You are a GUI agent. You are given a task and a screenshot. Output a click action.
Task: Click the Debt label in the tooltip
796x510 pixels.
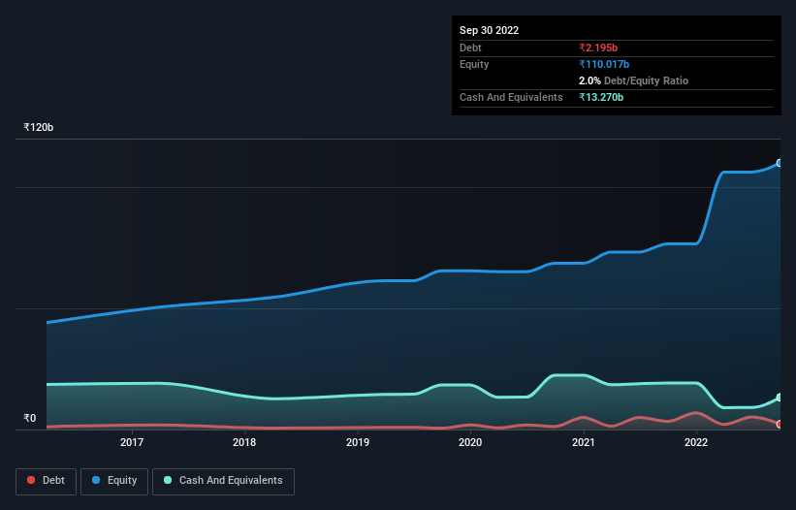tap(470, 48)
